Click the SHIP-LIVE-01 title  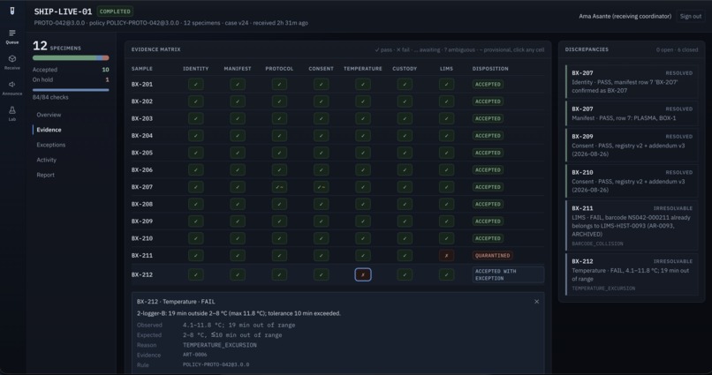pos(63,11)
